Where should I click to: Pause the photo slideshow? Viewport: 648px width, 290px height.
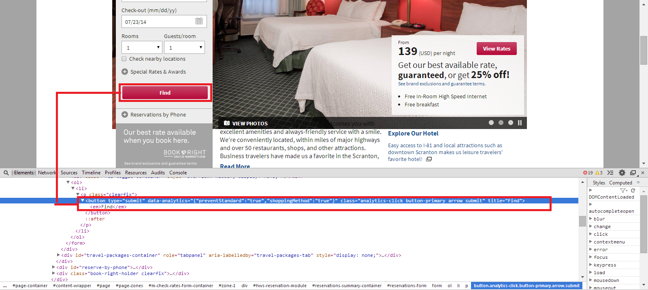tap(520, 123)
